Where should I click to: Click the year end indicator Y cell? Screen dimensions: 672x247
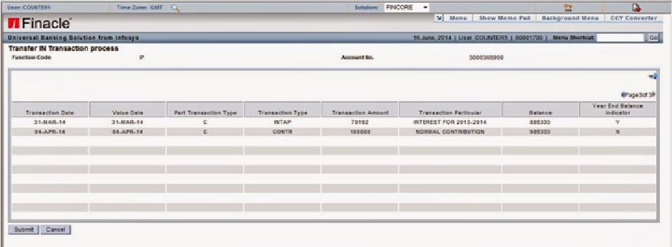tap(618, 122)
